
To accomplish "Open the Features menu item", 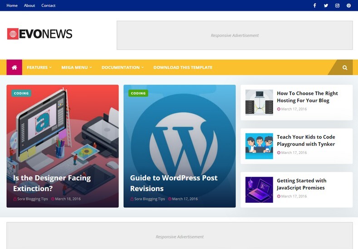I will (37, 67).
